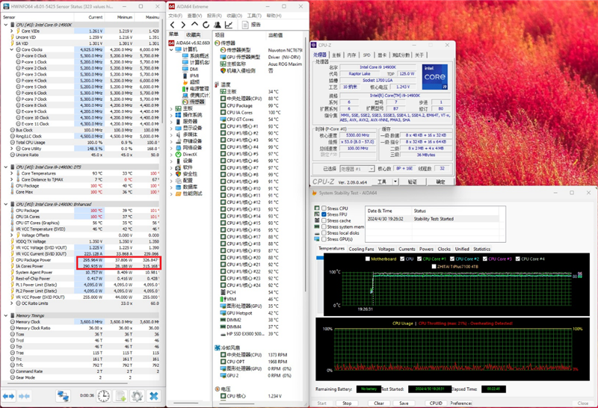
Task: Toggle CPU Core #4 graph checkbox
Action: click(518, 259)
